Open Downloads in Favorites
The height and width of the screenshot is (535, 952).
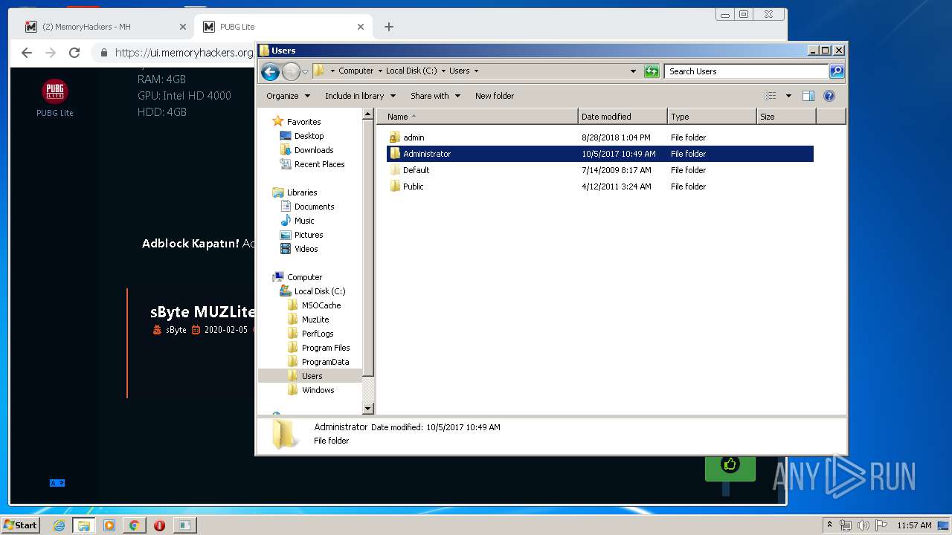314,150
